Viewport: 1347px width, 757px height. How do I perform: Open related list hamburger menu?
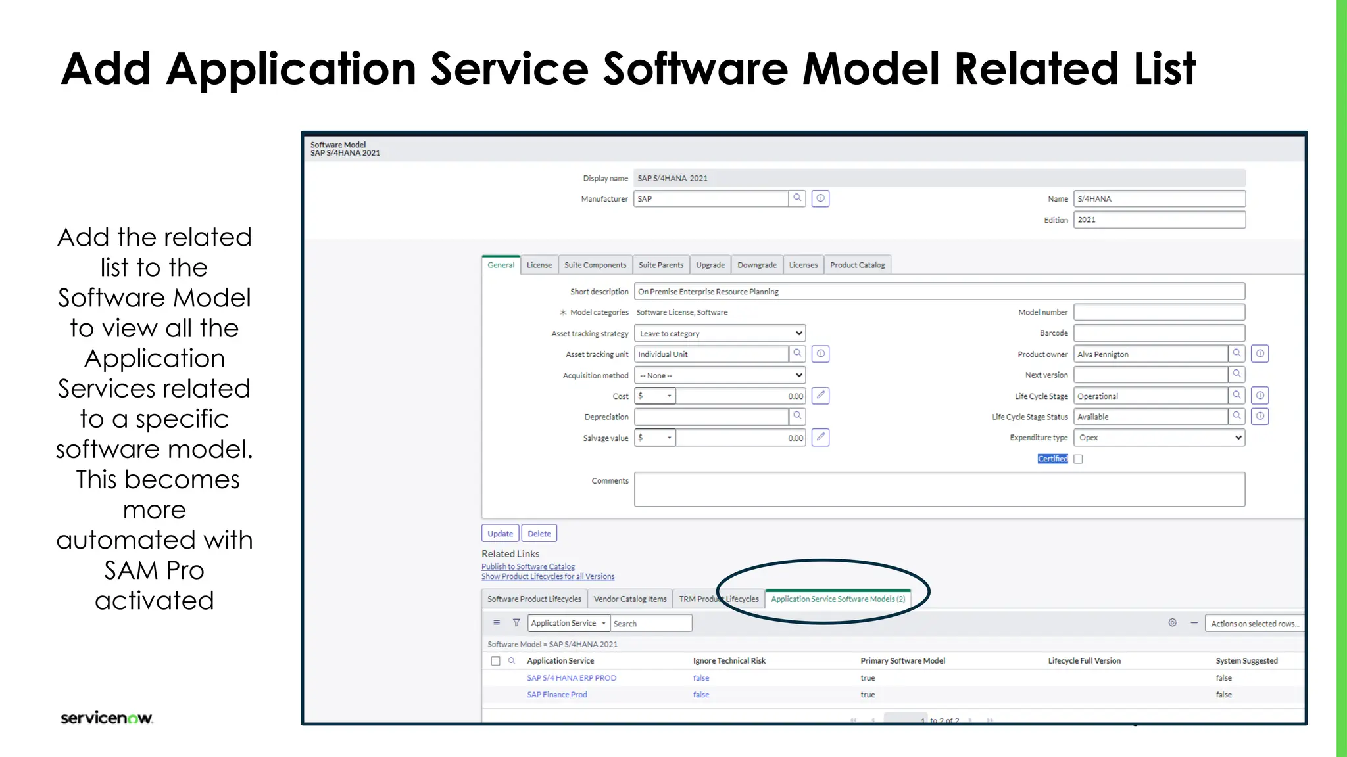pos(497,622)
